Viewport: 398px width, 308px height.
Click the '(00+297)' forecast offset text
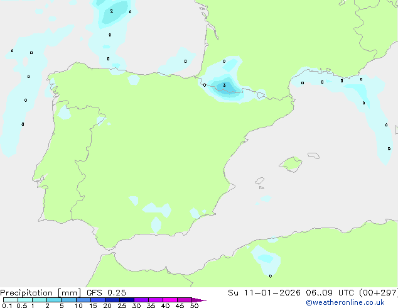tap(378, 293)
